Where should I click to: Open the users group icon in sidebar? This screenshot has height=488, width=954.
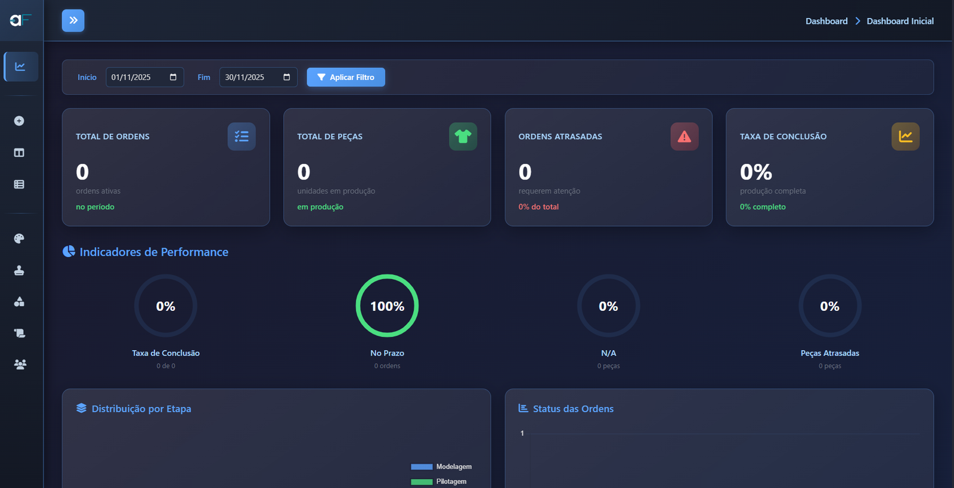(x=20, y=365)
